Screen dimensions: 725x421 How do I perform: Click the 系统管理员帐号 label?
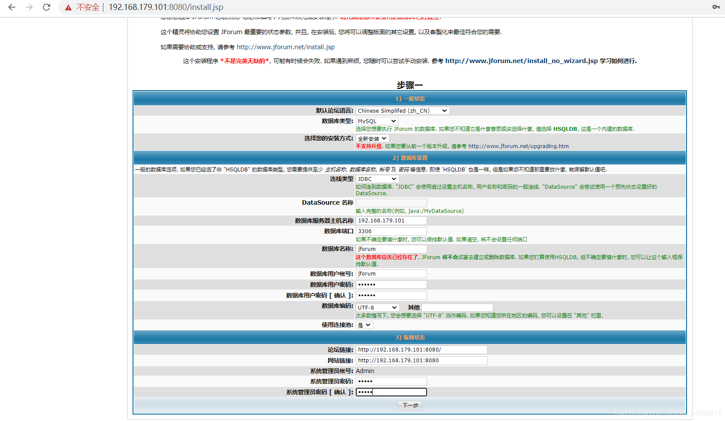332,371
